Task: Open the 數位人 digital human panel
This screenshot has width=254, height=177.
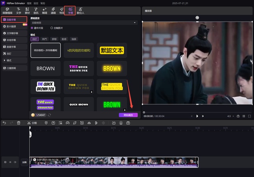Action: 81,11
